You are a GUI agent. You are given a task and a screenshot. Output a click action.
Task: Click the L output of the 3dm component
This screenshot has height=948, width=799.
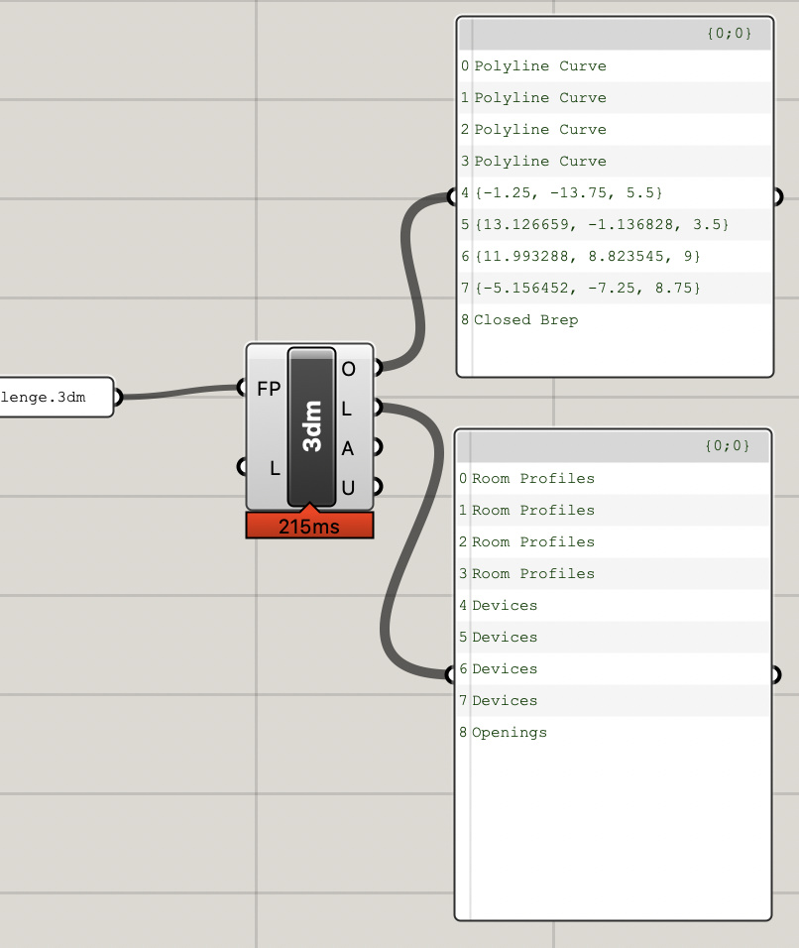349,408
